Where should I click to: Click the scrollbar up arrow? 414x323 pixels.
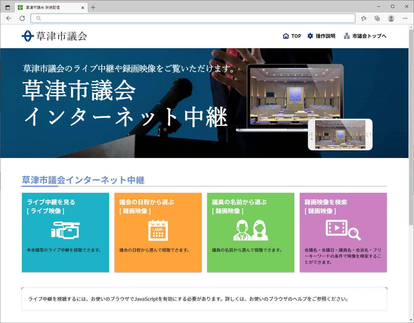411,27
